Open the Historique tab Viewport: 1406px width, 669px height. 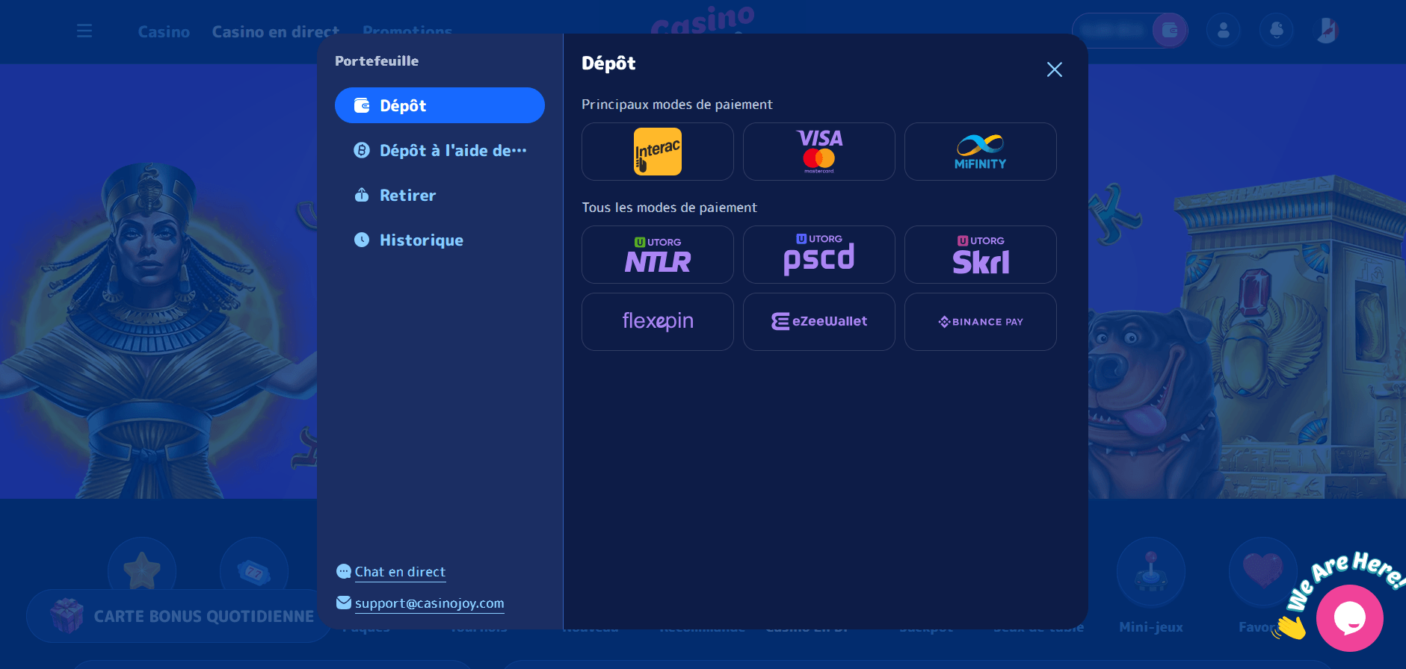pyautogui.click(x=440, y=240)
